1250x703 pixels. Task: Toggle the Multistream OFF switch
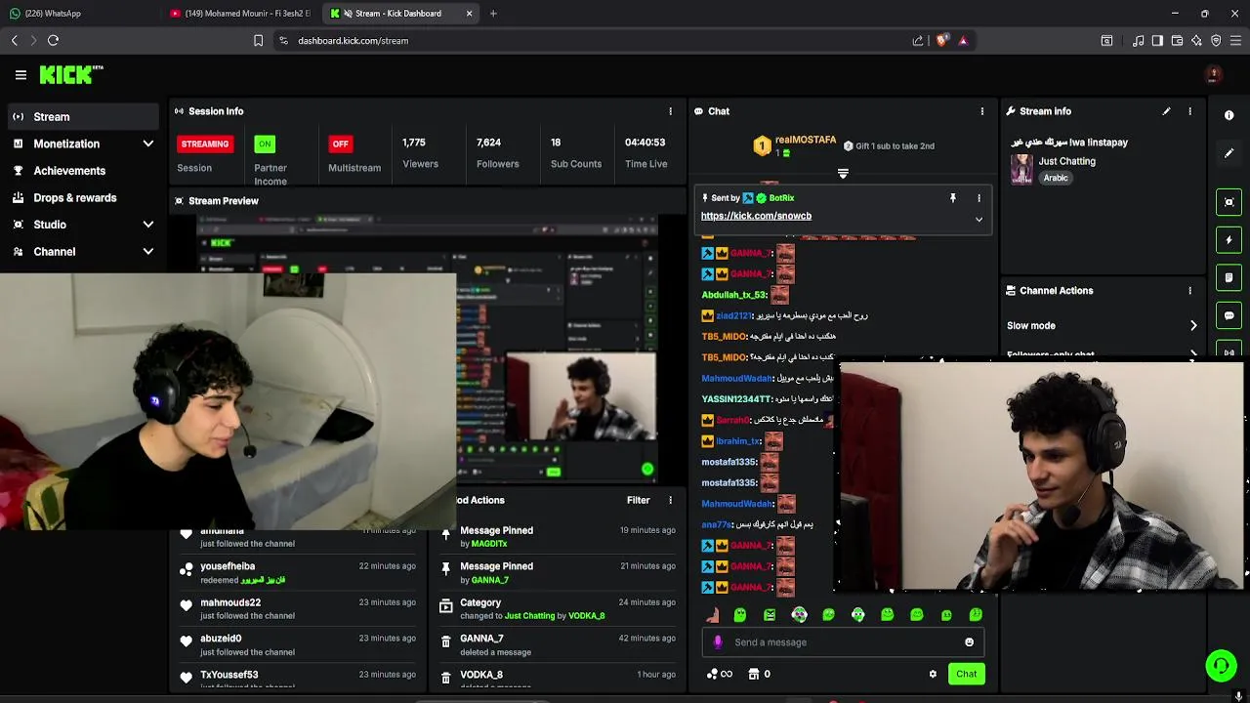(x=340, y=144)
